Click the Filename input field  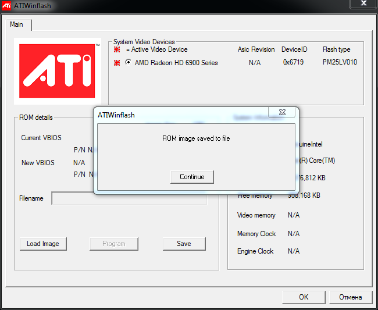pyautogui.click(x=129, y=198)
